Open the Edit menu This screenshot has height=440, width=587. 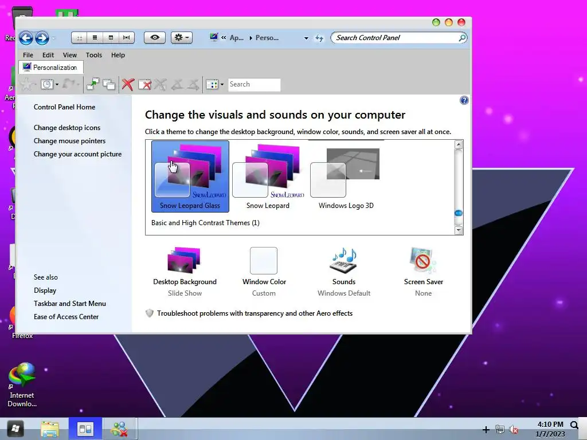tap(48, 55)
